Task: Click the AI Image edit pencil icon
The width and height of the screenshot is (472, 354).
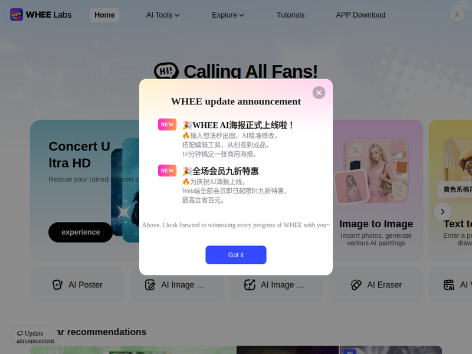Action: point(150,285)
